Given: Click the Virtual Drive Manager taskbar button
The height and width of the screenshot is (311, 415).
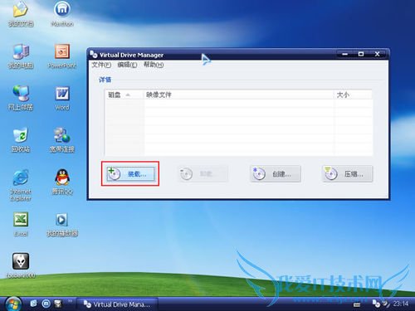Looking at the screenshot, I should (117, 304).
